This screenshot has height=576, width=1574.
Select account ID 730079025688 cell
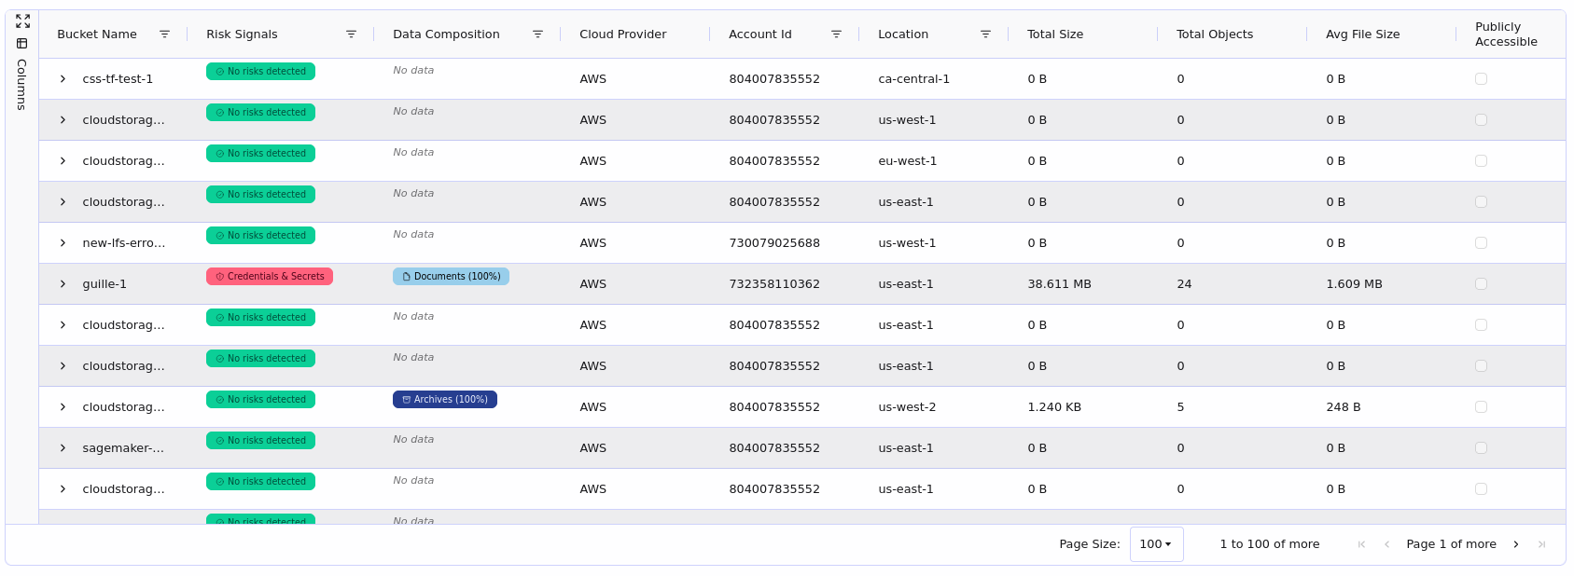pyautogui.click(x=774, y=243)
